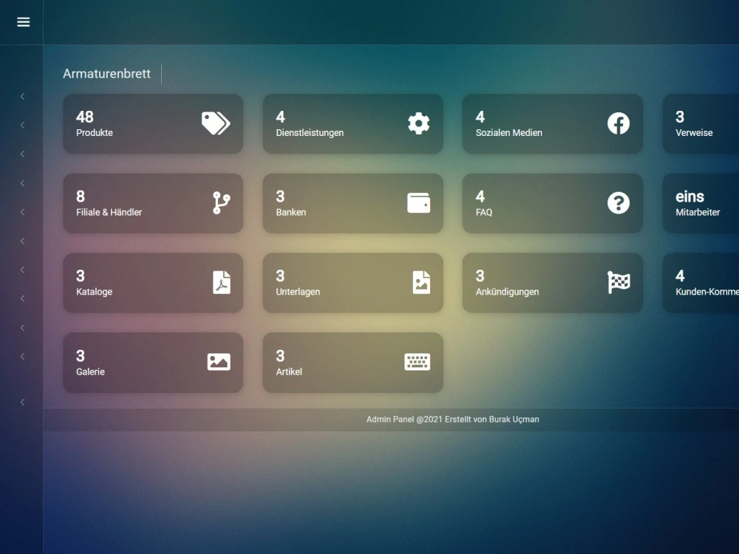Click the Unterlagen image file icon

[421, 283]
